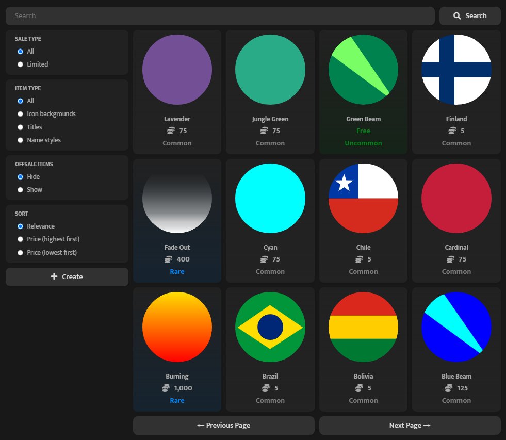The image size is (506, 440).
Task: Open the Bolivia flag thumbnail
Action: pyautogui.click(x=363, y=327)
